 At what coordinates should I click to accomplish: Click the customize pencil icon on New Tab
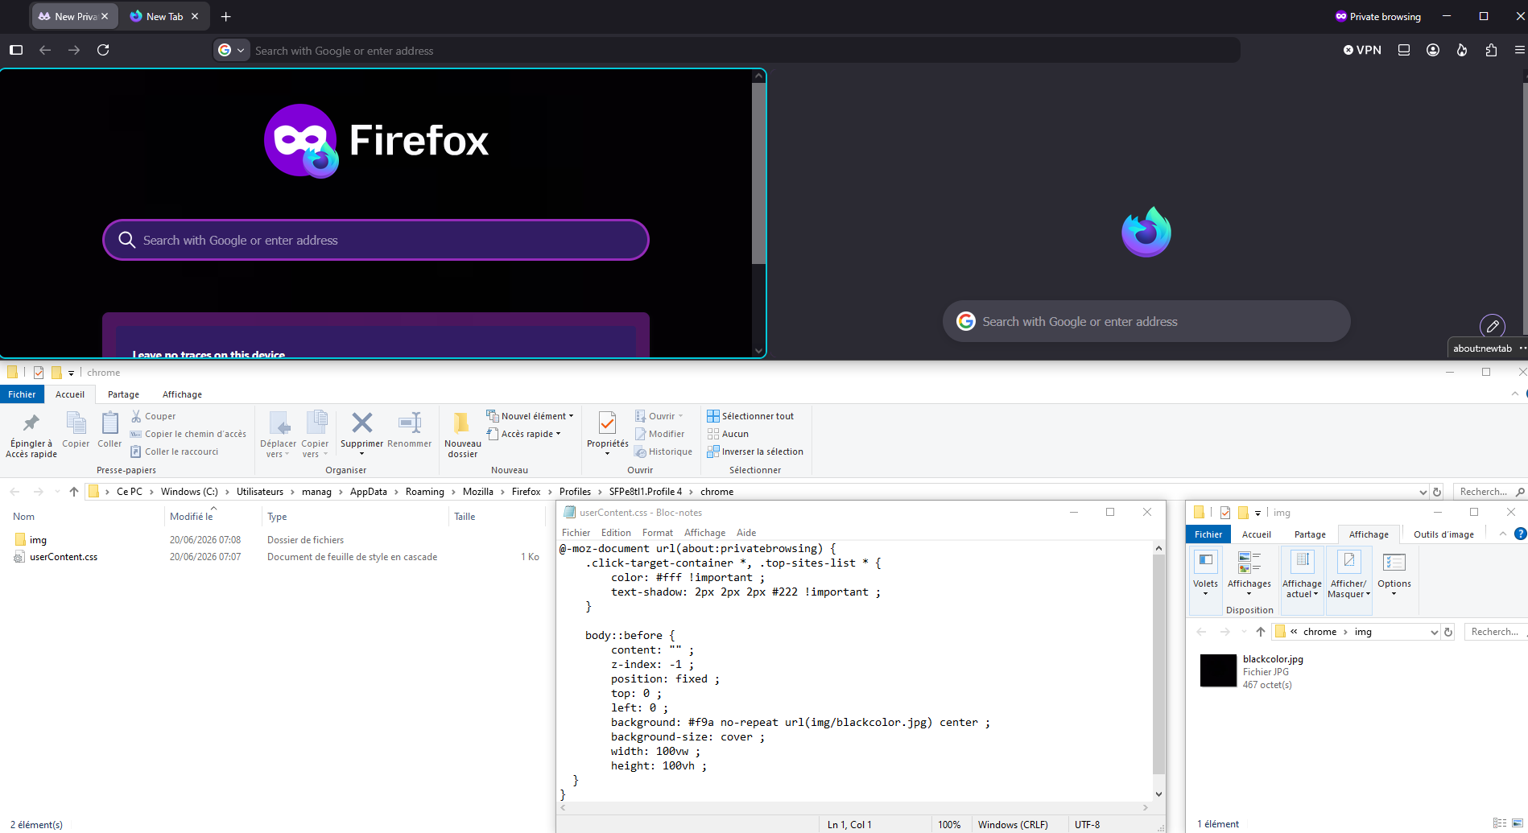[1493, 326]
